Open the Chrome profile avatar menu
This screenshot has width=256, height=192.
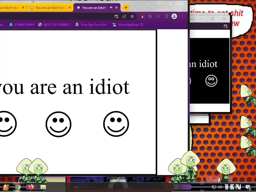[x=174, y=16]
